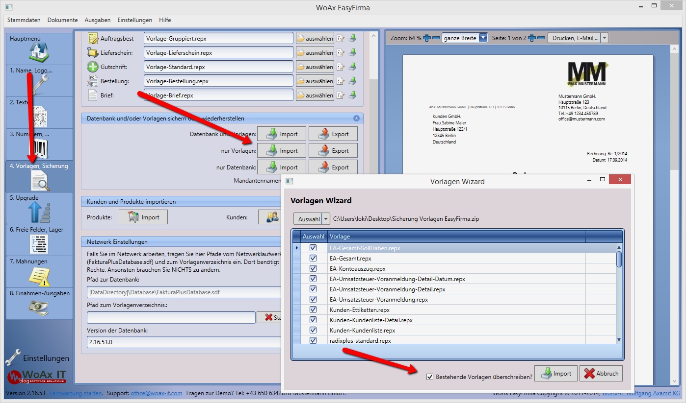The height and width of the screenshot is (403, 686).
Task: Open the 3. Nummern barcode section
Action: tap(39, 144)
